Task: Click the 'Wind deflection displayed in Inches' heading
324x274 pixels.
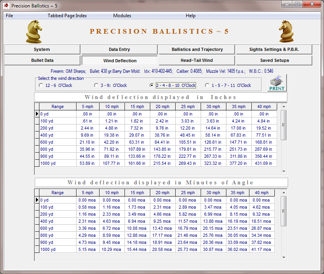Action: (160, 97)
